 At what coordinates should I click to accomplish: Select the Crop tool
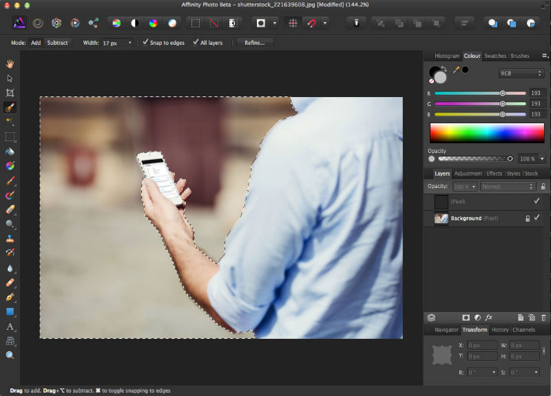click(x=10, y=93)
